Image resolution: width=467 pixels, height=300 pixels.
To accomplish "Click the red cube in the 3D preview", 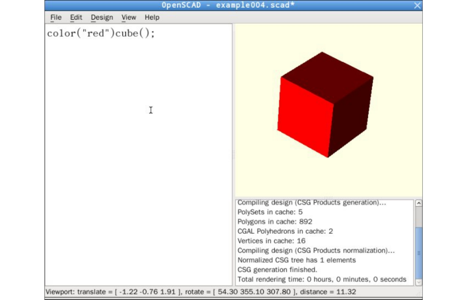I will click(x=325, y=105).
